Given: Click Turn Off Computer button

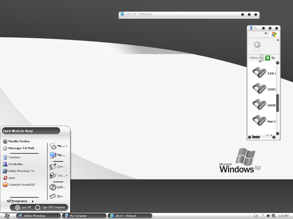Looking at the screenshot, I should click(50, 207).
